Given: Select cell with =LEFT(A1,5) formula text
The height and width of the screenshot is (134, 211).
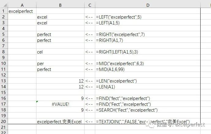Looking at the screenshot, I should [x=148, y=23].
